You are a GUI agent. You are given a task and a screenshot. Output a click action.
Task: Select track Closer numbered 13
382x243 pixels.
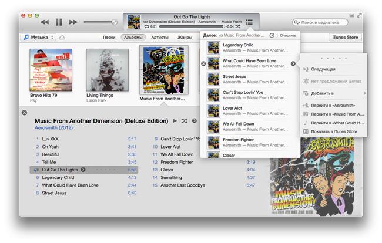point(203,170)
